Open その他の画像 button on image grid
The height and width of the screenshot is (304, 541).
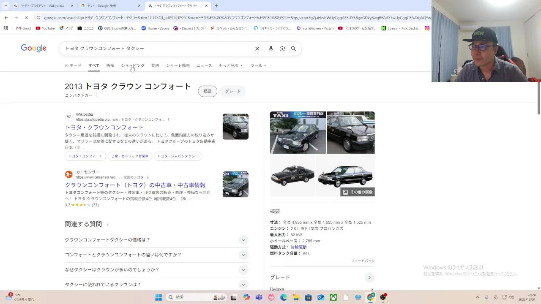pos(358,192)
